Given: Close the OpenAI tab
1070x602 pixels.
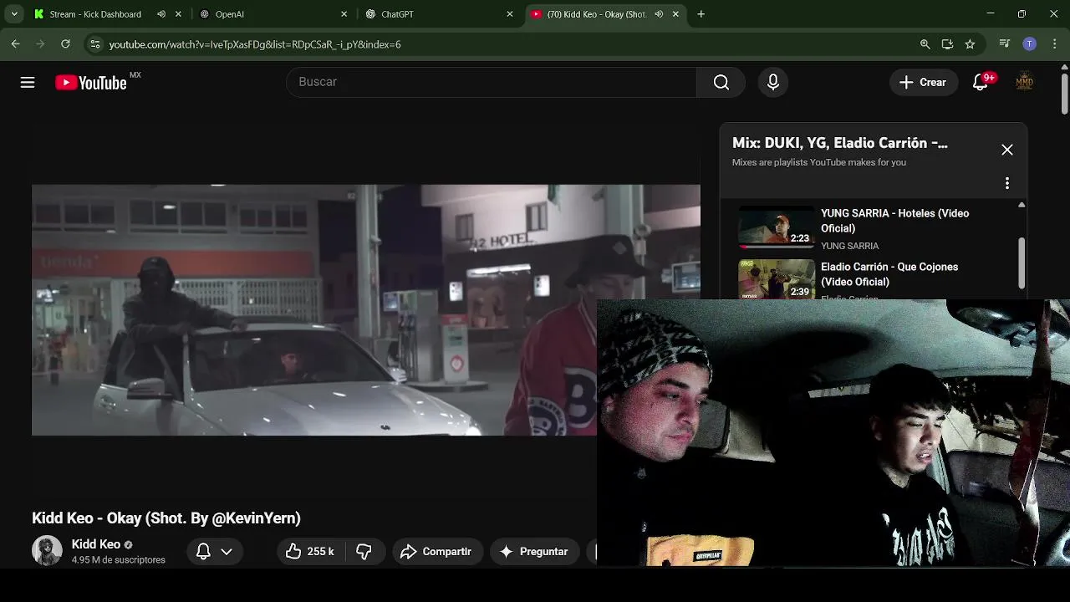Looking at the screenshot, I should (344, 14).
